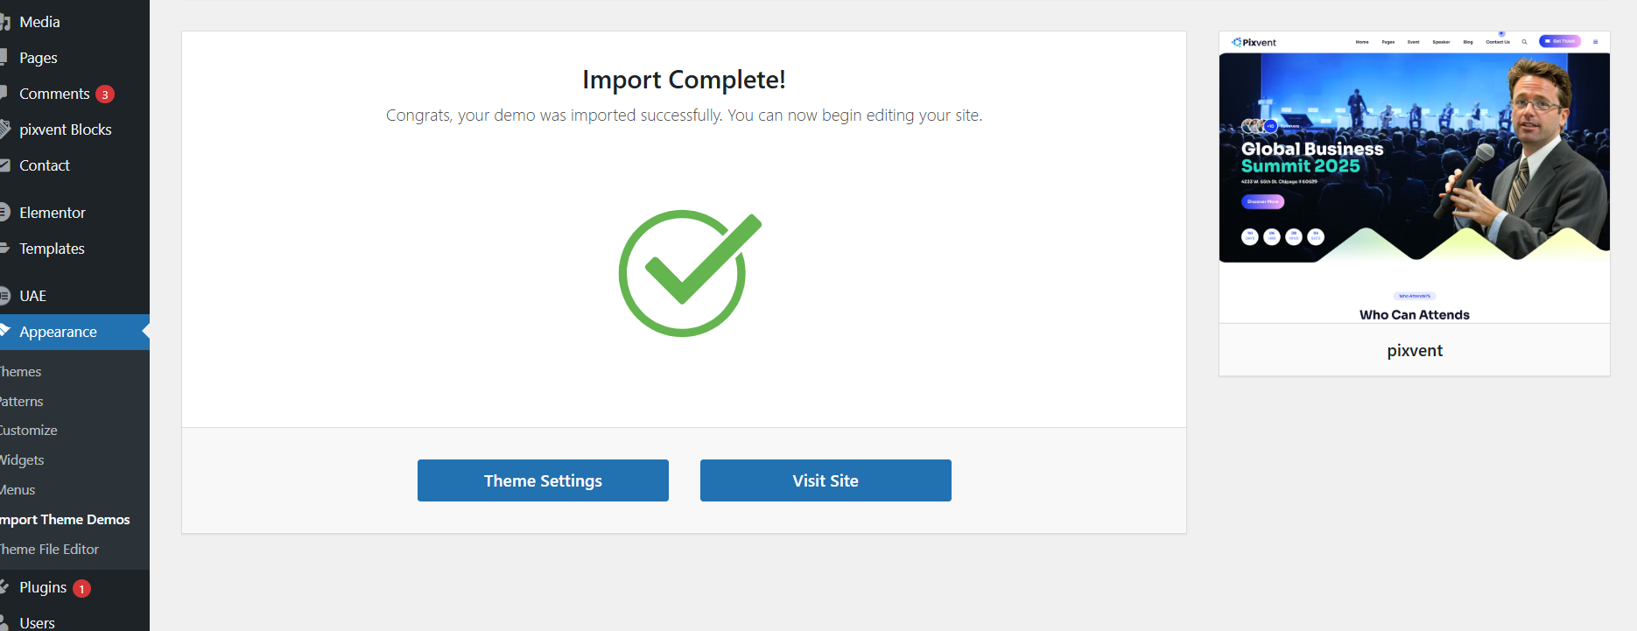Click the UAE menu icon
The width and height of the screenshot is (1637, 631).
[x=4, y=296]
